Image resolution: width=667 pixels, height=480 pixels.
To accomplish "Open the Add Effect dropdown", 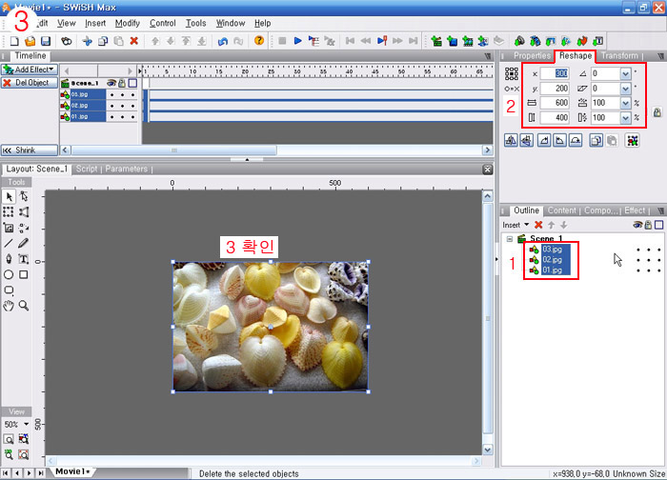I will click(x=30, y=70).
